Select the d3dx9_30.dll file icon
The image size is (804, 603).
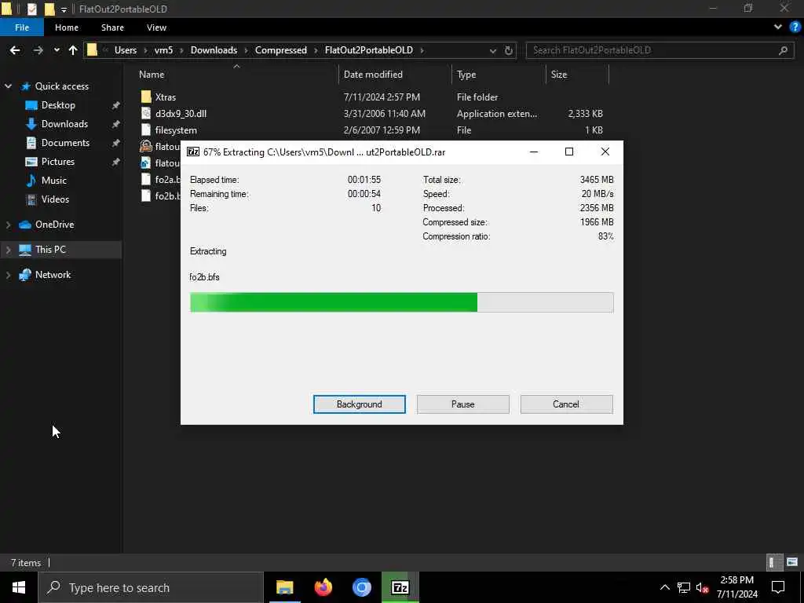(x=146, y=113)
